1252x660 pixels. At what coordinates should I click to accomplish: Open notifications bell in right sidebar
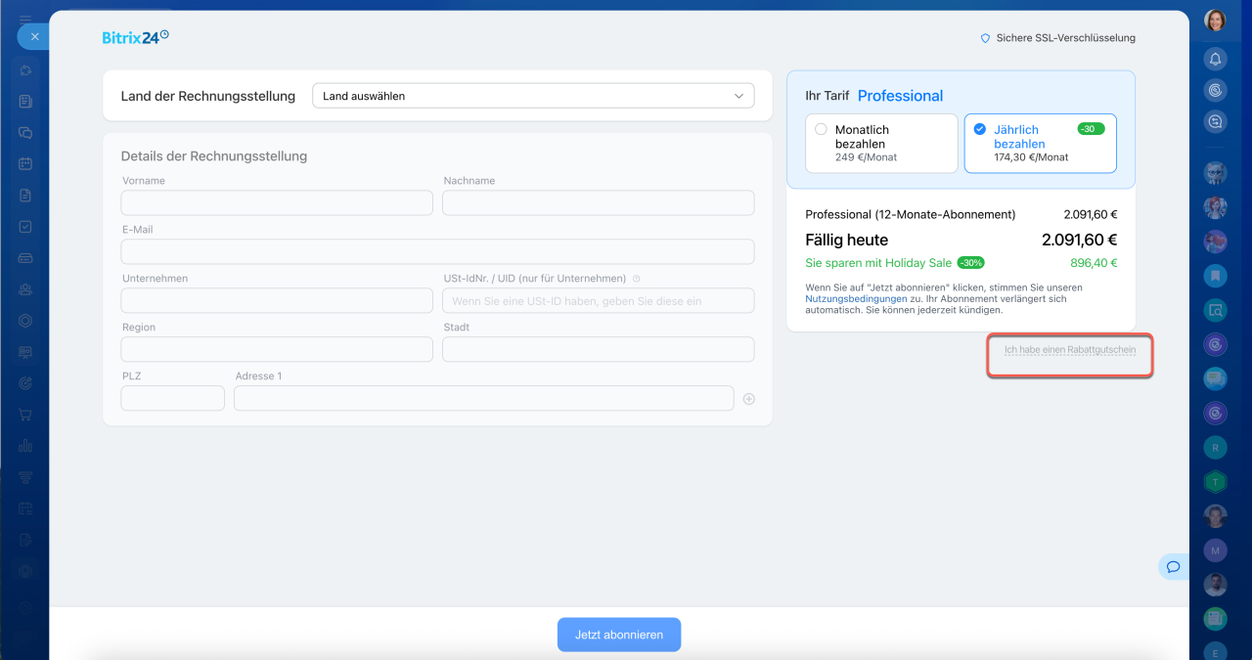pyautogui.click(x=1215, y=59)
